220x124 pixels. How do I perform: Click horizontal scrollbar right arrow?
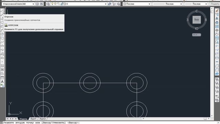coord(209,118)
